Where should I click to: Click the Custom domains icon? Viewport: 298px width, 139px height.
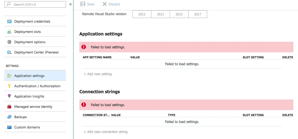(9, 127)
